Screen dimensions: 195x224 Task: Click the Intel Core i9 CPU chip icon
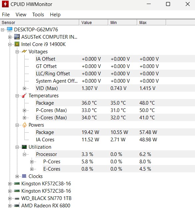(17, 44)
